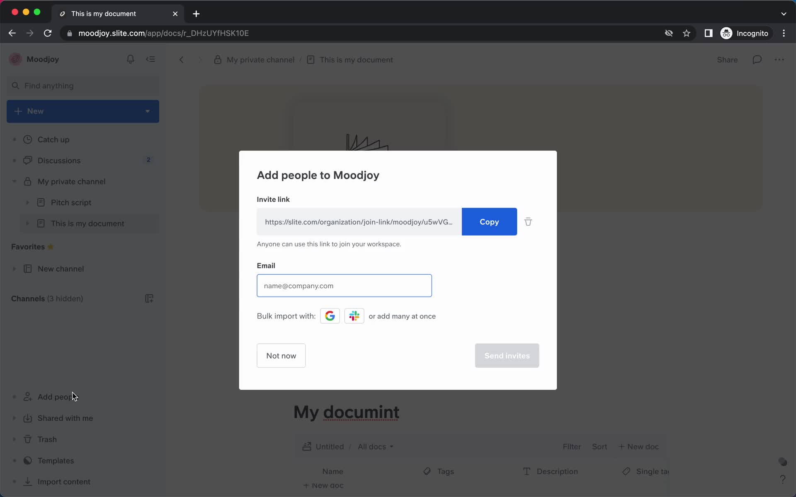Select Templates in sidebar menu

click(56, 461)
